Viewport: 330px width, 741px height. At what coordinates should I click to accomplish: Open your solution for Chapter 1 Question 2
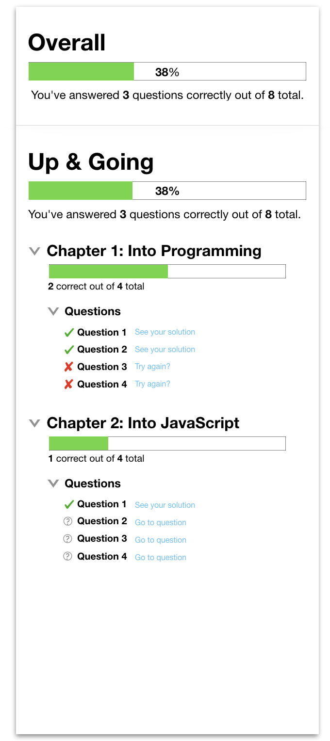[x=165, y=349]
